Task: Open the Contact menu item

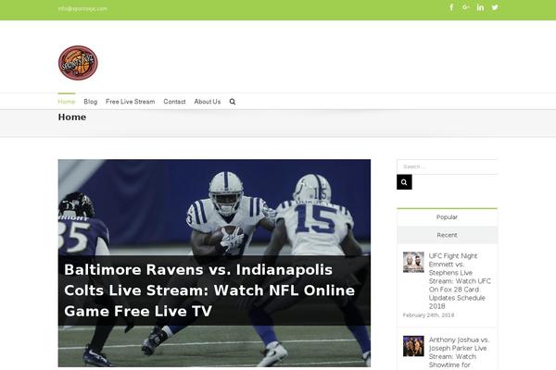Action: tap(174, 102)
